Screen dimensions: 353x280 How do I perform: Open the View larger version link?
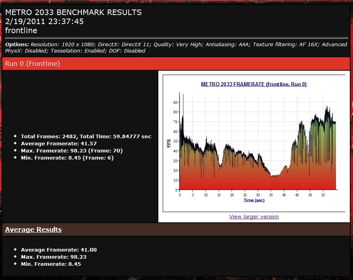[254, 216]
